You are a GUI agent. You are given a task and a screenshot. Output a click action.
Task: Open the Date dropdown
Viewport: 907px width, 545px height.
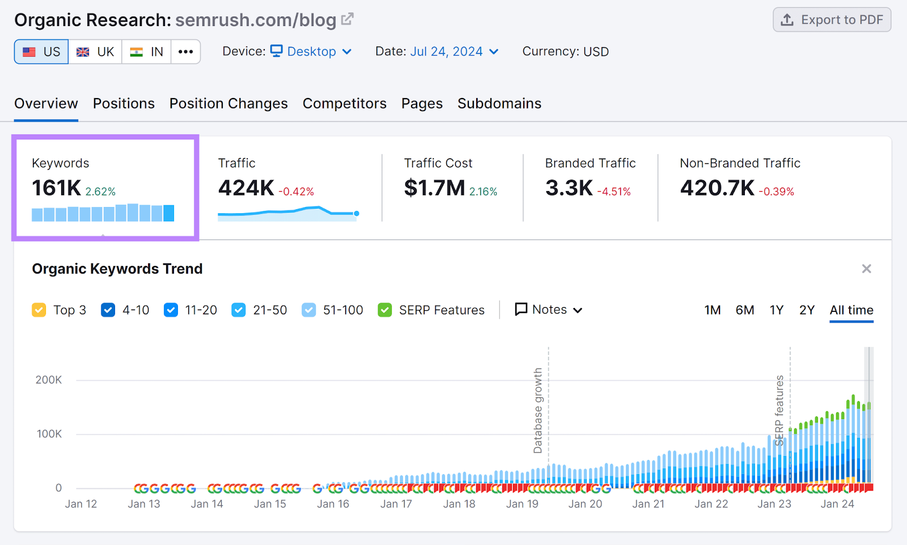tap(453, 51)
